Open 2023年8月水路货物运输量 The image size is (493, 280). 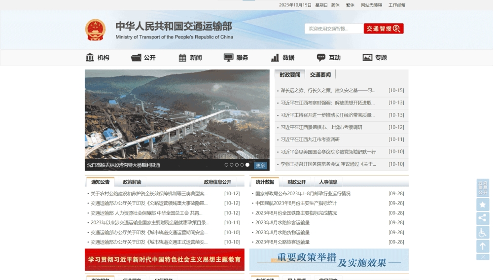pos(282,233)
